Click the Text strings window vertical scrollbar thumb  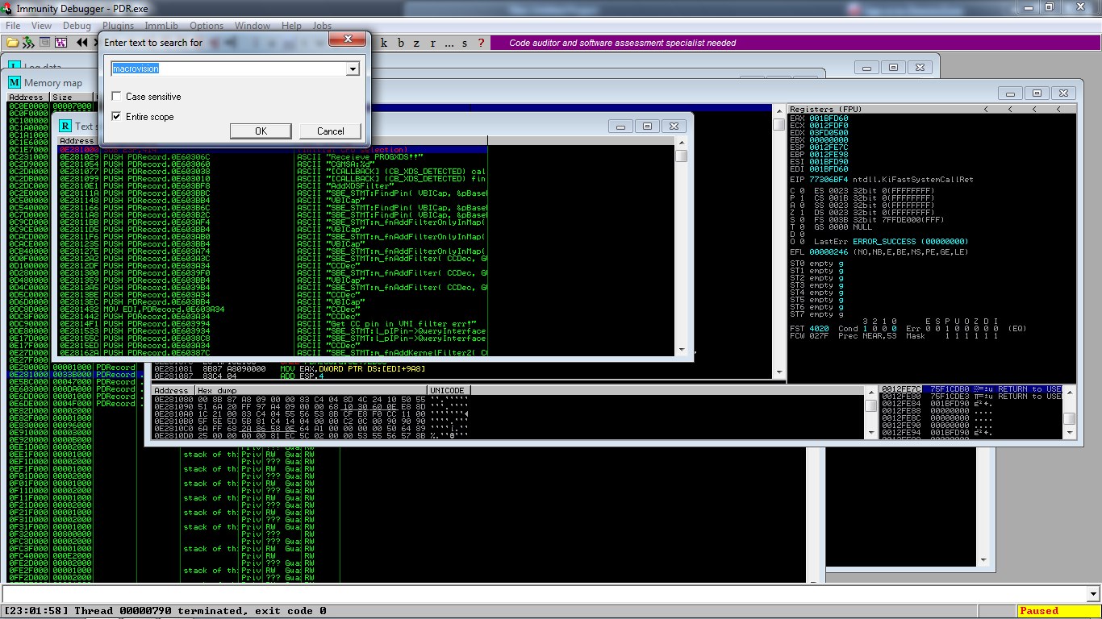pos(682,156)
